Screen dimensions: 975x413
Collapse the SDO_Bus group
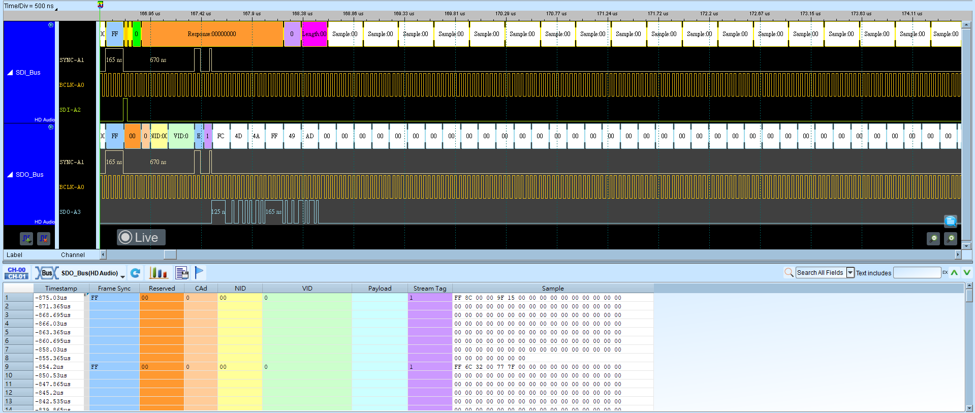(10, 175)
